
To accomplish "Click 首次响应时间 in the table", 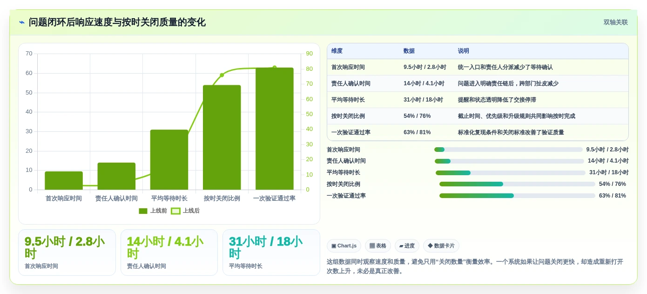I will click(348, 67).
